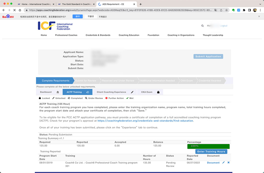Click the search magnifier in site header
The image size is (264, 173).
coord(203,26)
